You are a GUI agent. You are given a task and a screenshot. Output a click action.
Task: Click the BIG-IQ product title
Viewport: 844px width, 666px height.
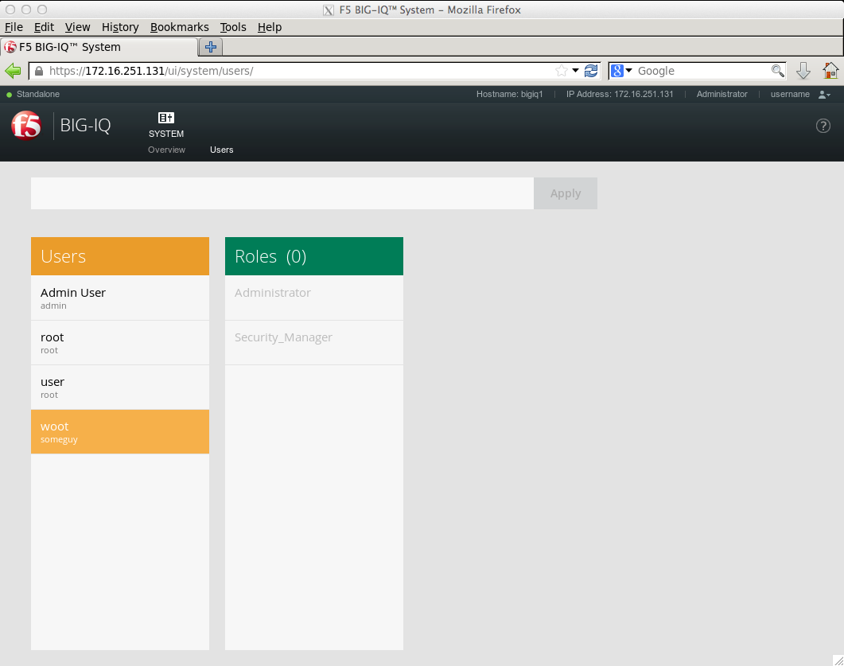click(x=85, y=126)
